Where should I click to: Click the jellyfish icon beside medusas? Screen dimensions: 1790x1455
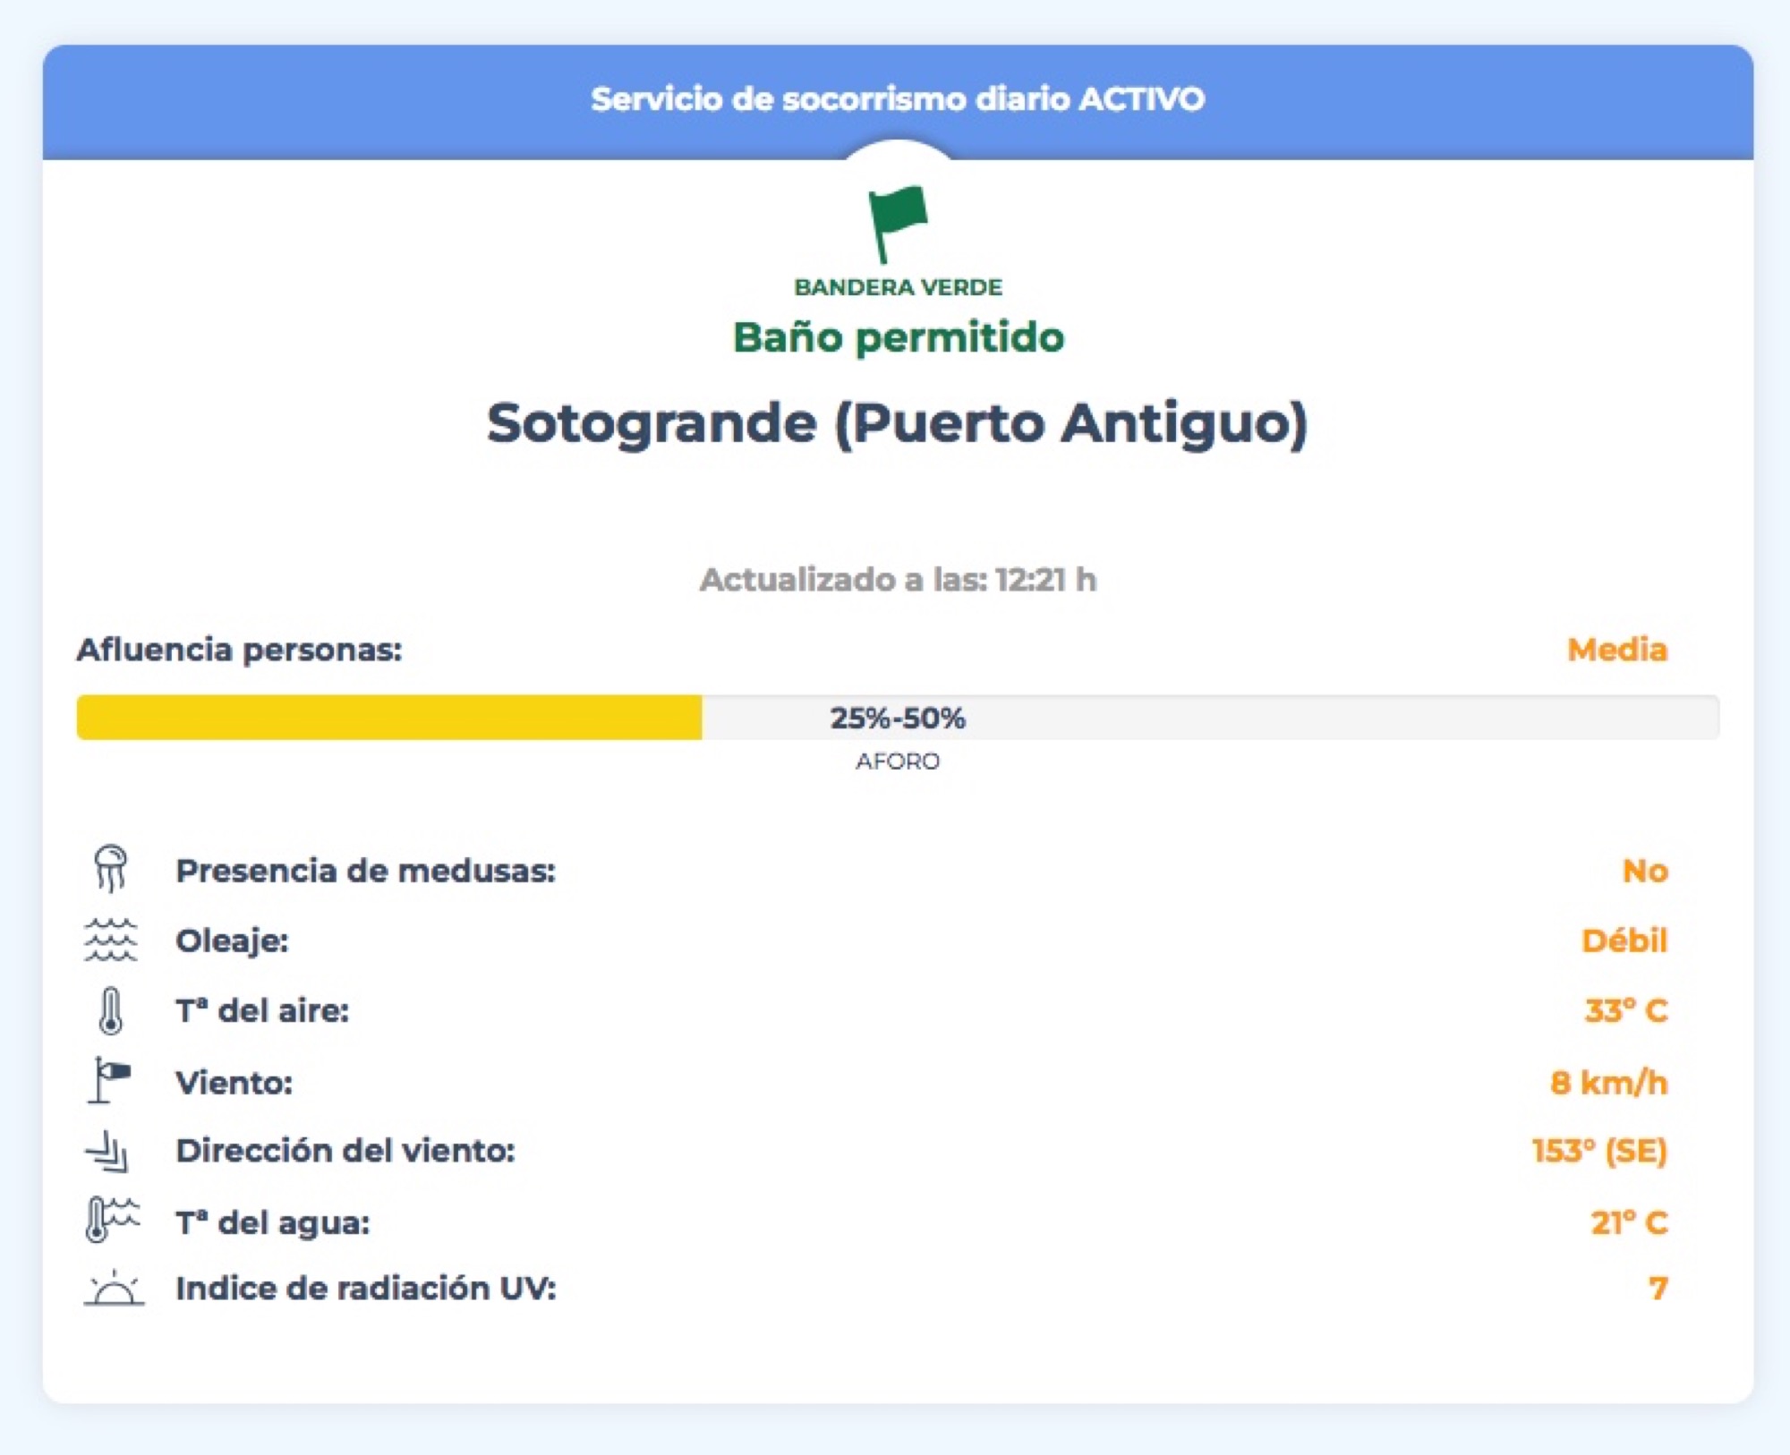pyautogui.click(x=111, y=869)
